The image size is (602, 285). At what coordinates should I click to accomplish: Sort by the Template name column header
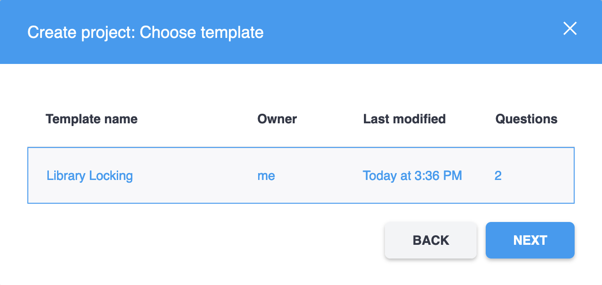pos(92,119)
